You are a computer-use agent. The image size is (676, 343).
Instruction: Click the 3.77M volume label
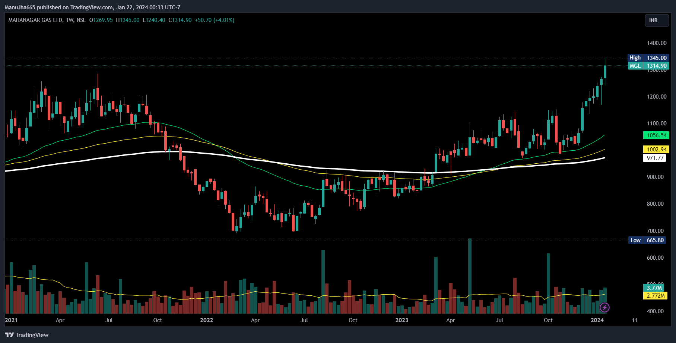[x=654, y=288]
